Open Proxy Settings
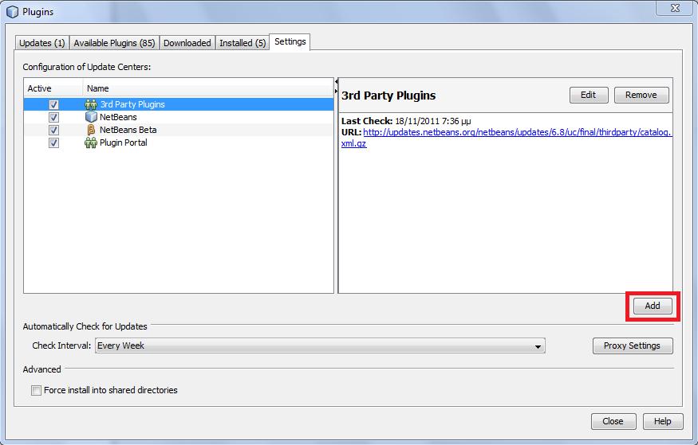This screenshot has height=445, width=698. pos(632,346)
